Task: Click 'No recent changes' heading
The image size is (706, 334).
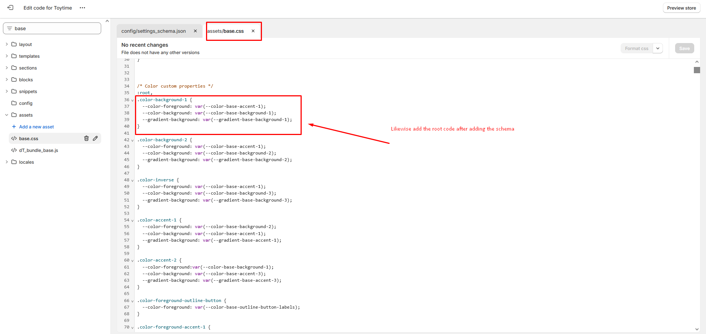Action: tap(145, 45)
